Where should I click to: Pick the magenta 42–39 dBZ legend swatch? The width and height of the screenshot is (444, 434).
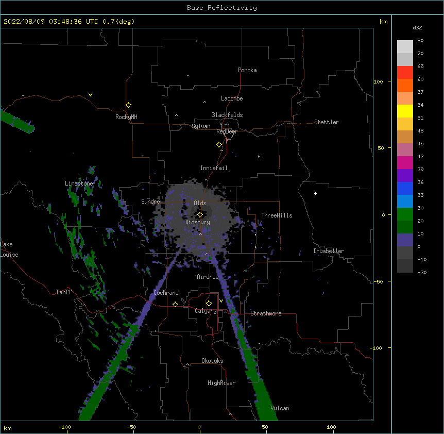(x=405, y=162)
